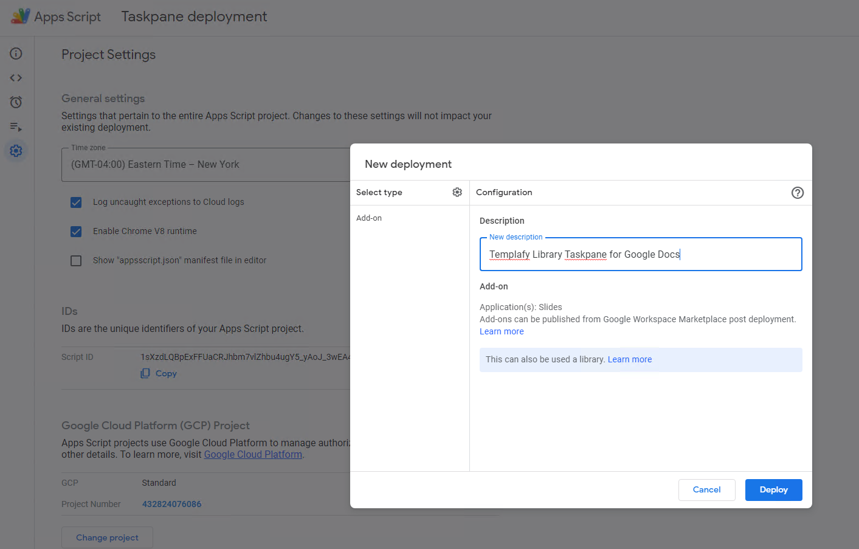Open the Configuration help question mark icon
The height and width of the screenshot is (549, 859).
tap(798, 193)
